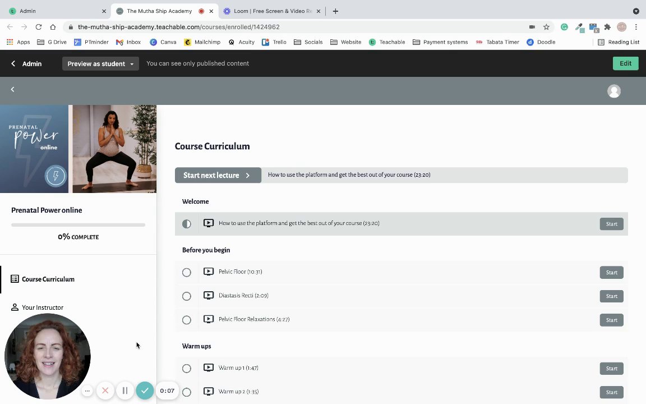Open the Acuity bookmark
646x404 pixels.
(x=242, y=42)
